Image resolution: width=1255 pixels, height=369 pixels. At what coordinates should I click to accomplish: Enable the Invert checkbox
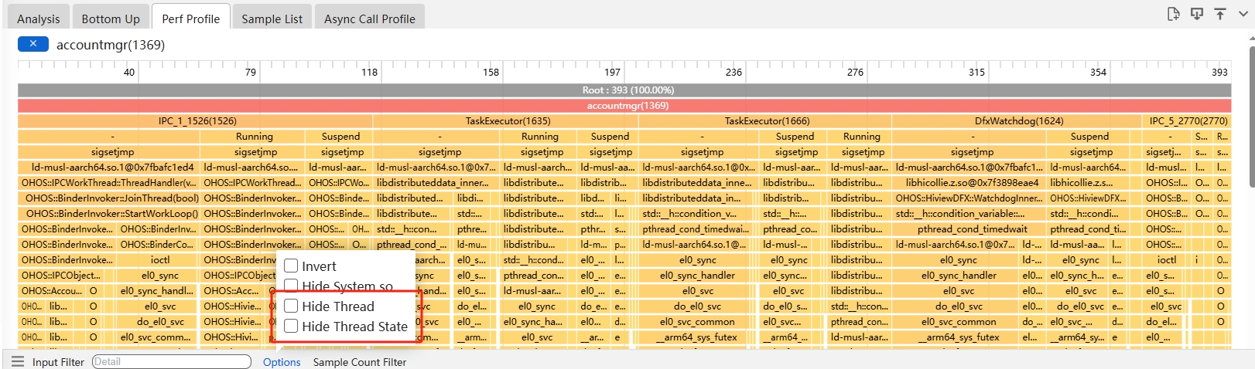pyautogui.click(x=292, y=266)
